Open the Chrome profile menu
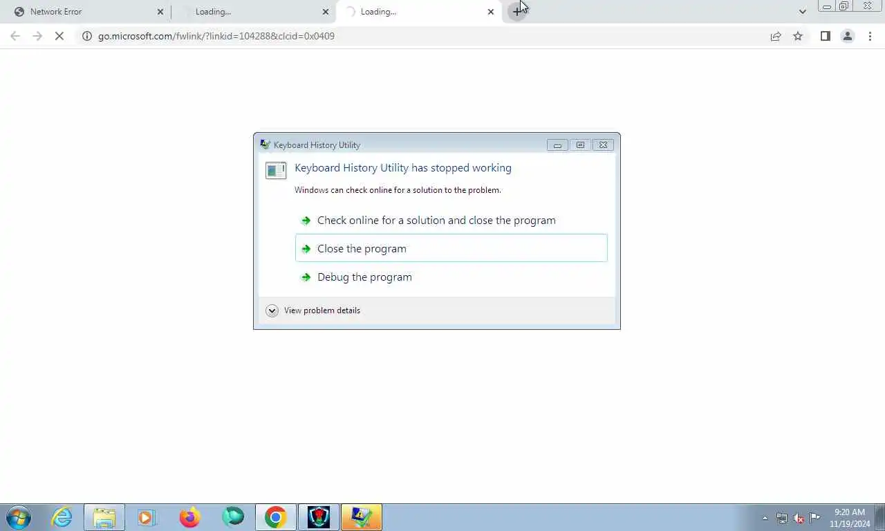The image size is (885, 531). click(x=848, y=36)
